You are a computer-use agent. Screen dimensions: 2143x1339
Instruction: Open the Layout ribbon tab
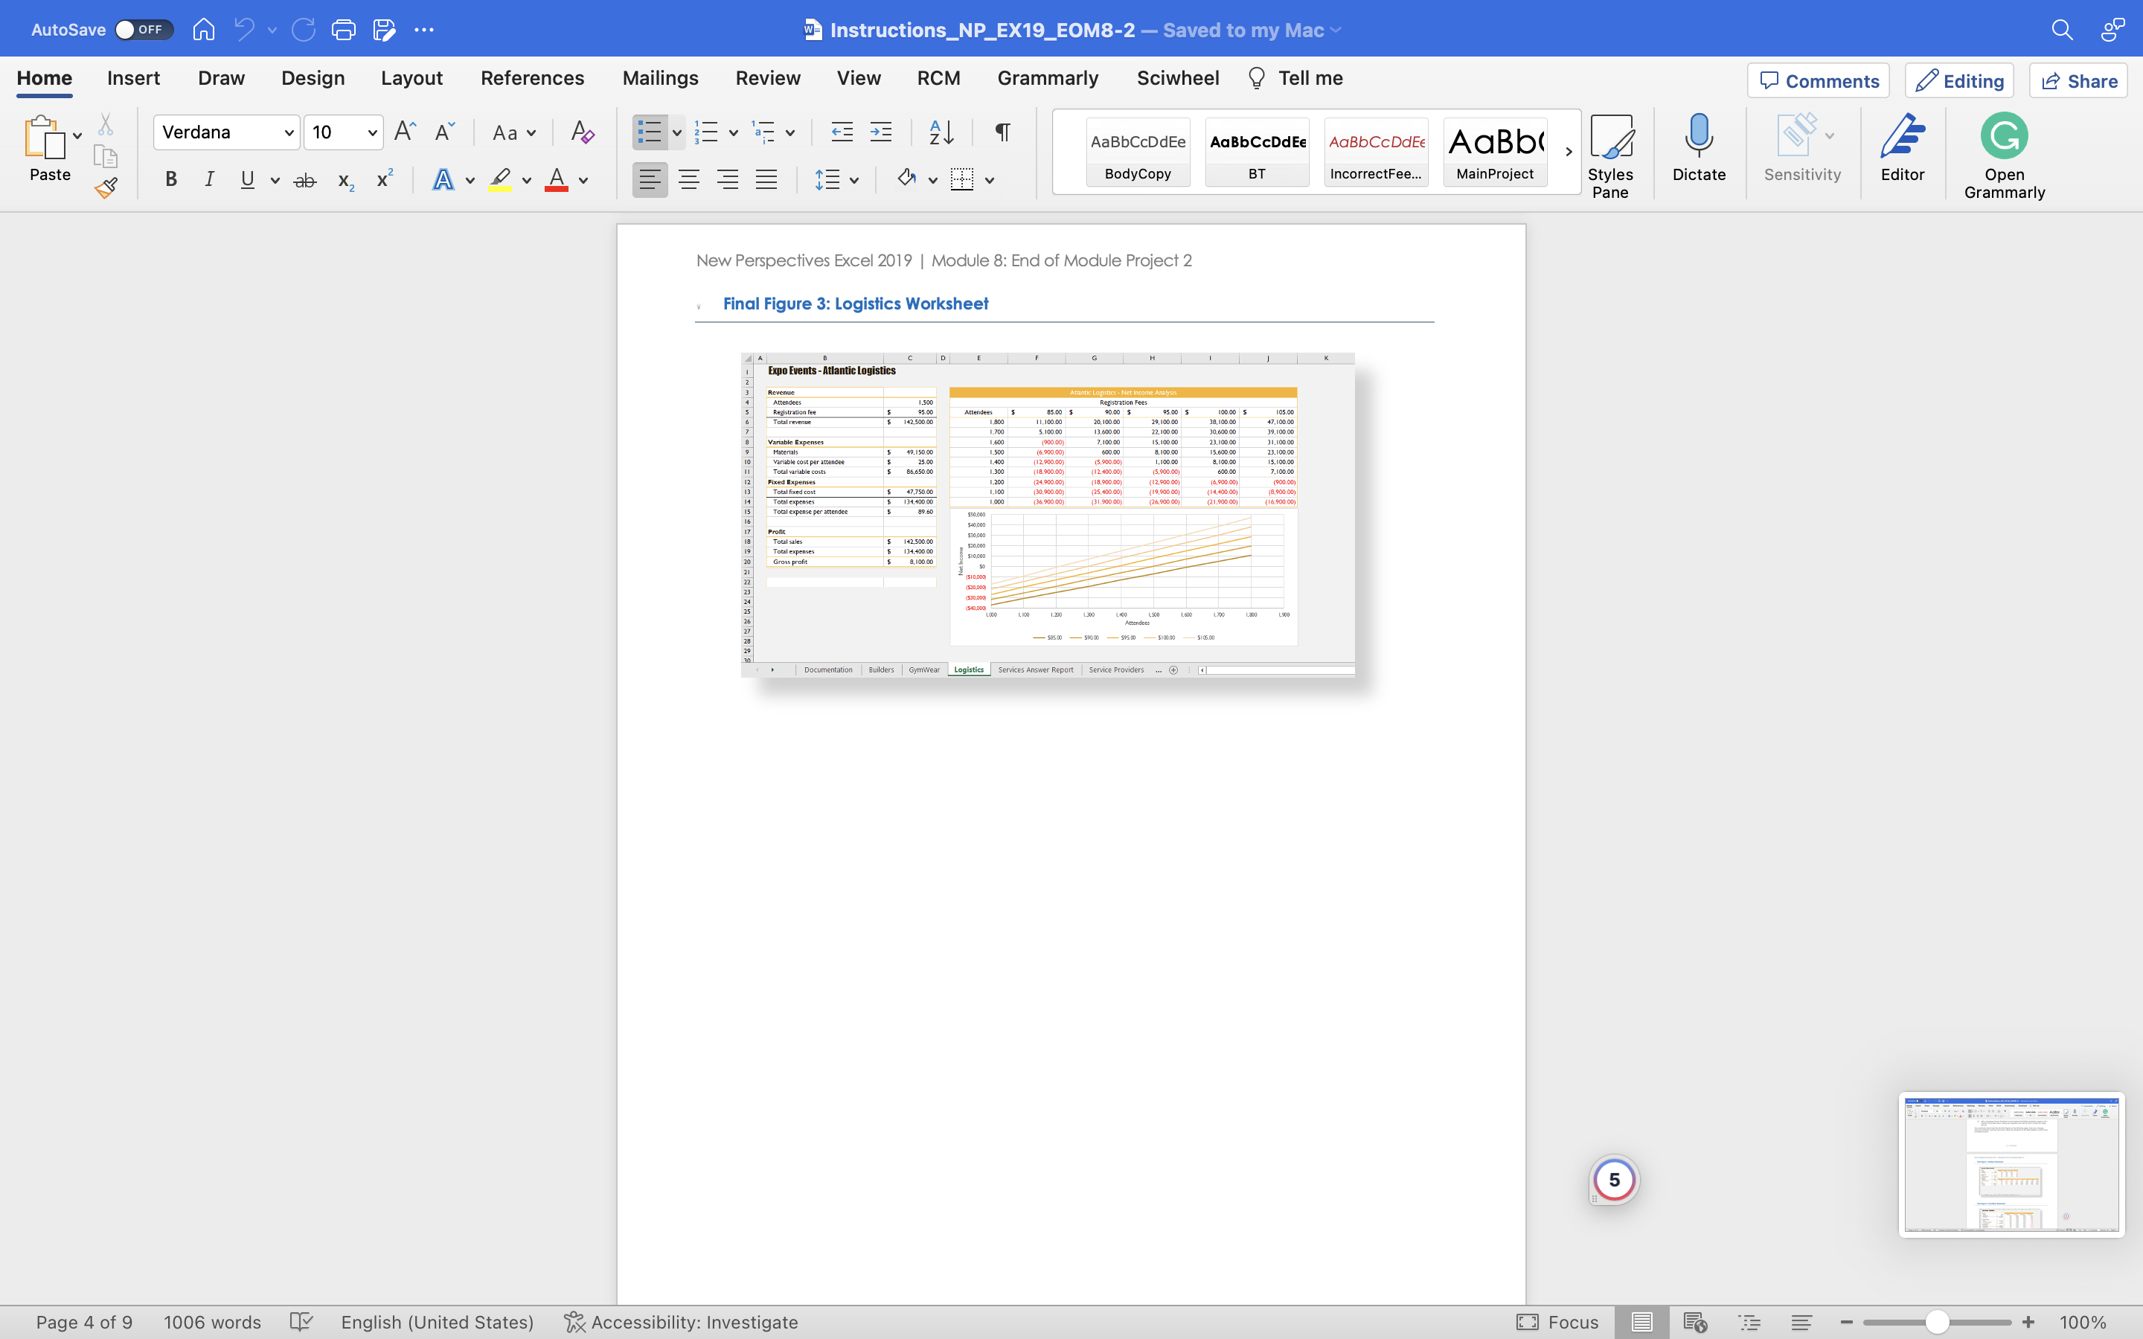tap(411, 78)
